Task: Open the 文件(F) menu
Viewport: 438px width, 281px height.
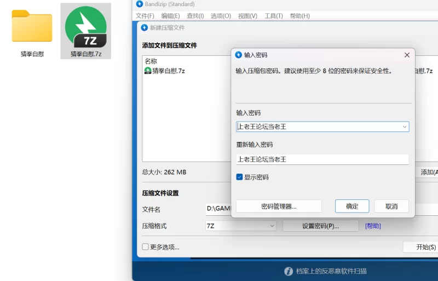Action: pos(145,16)
